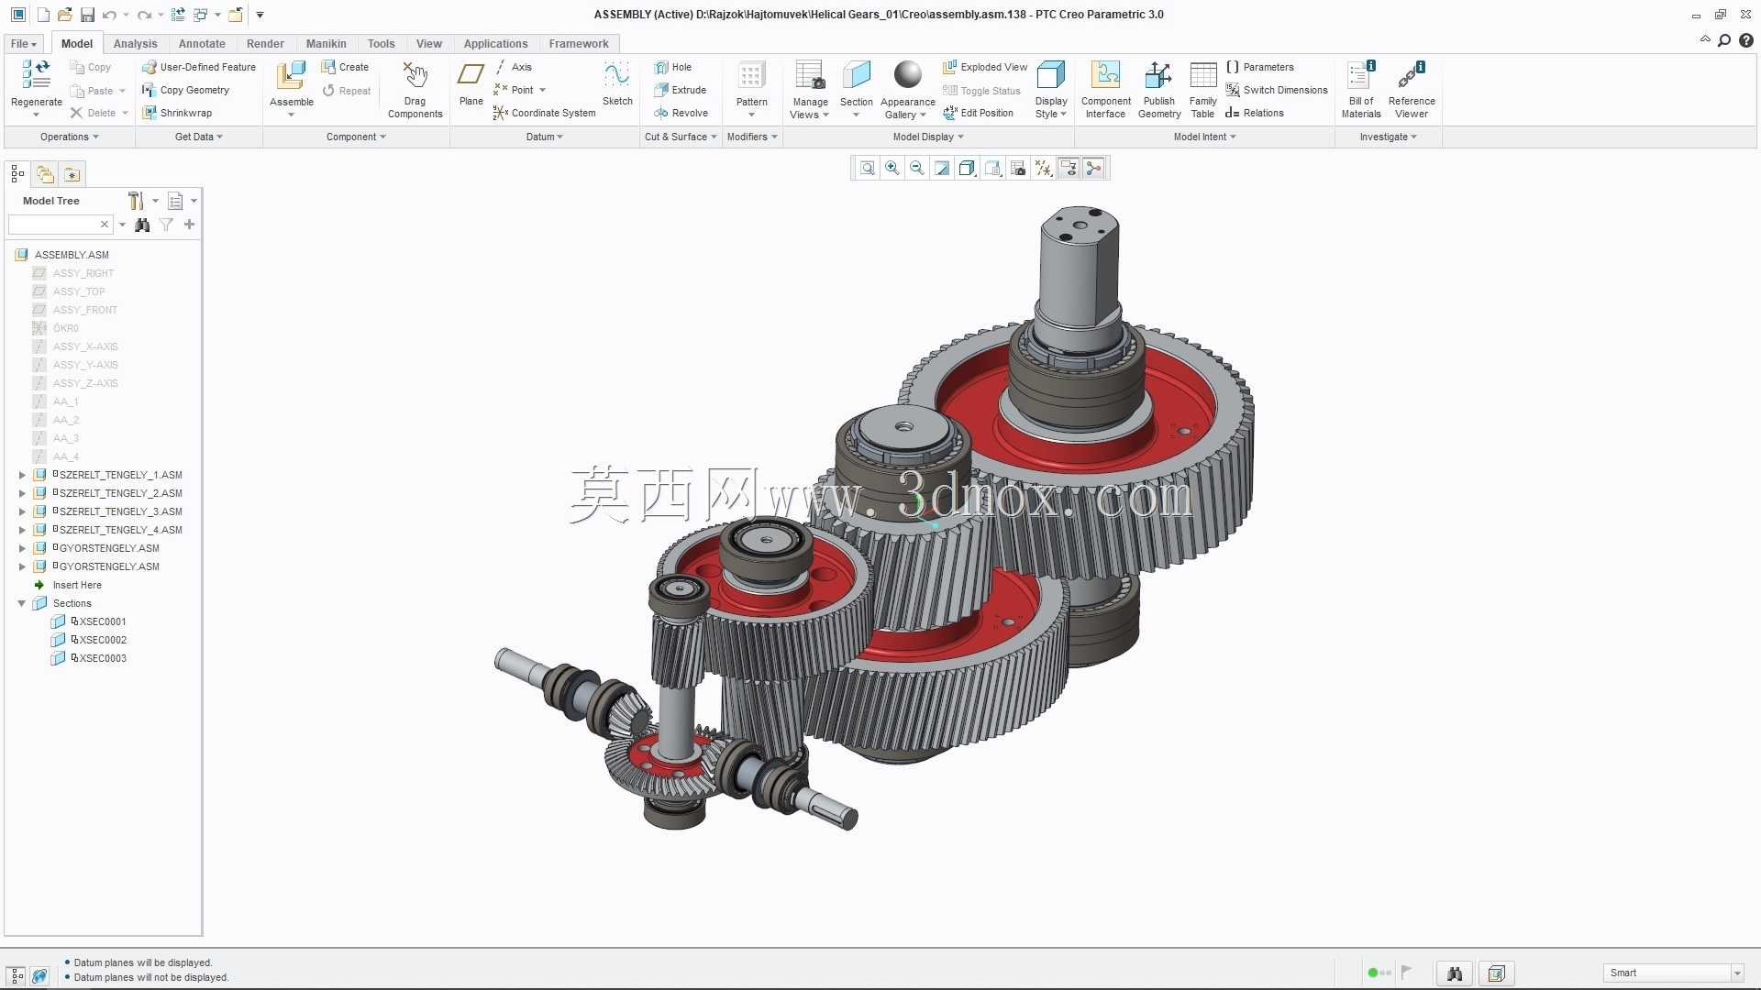Switch to the Annotate tab

pyautogui.click(x=202, y=44)
